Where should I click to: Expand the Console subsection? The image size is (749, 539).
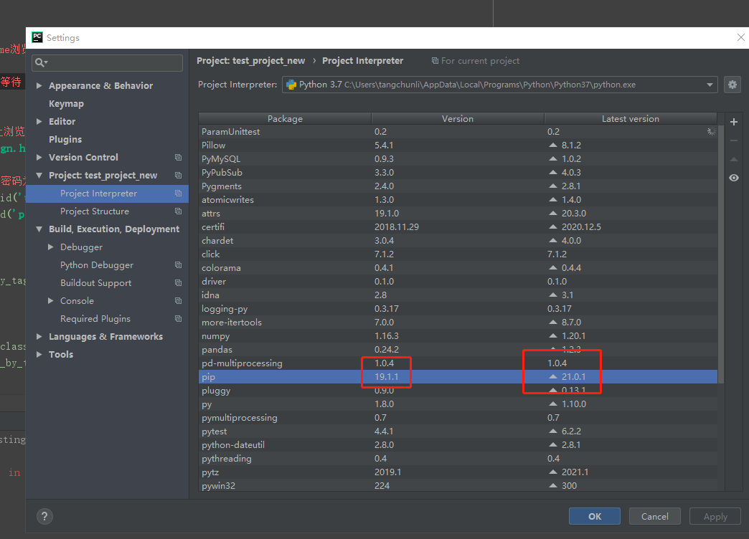click(51, 301)
